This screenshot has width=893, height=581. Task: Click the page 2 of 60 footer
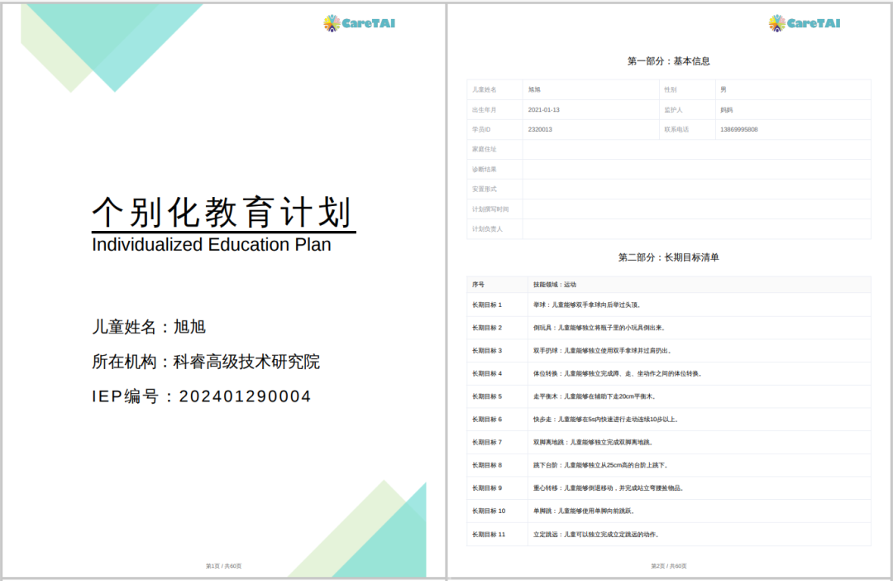click(669, 566)
